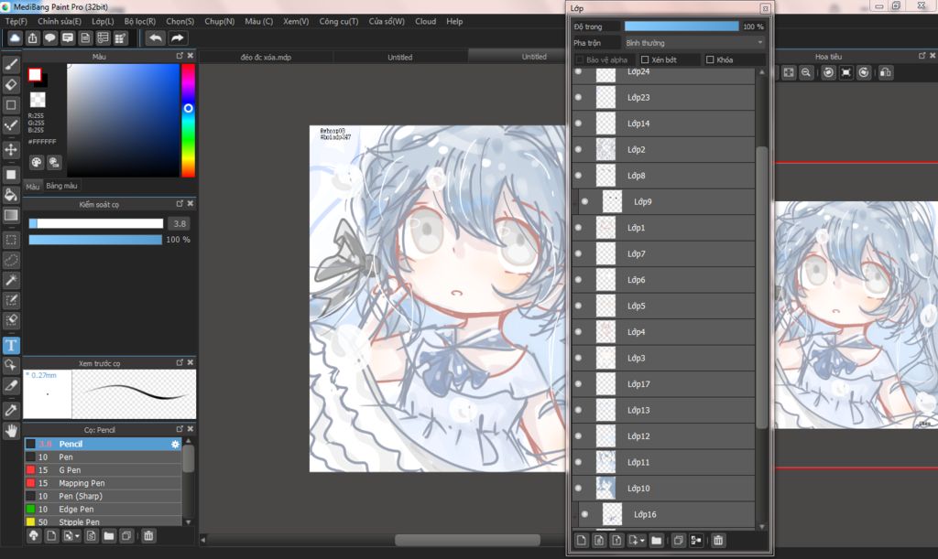Add new brush folder in brush panel

click(108, 536)
